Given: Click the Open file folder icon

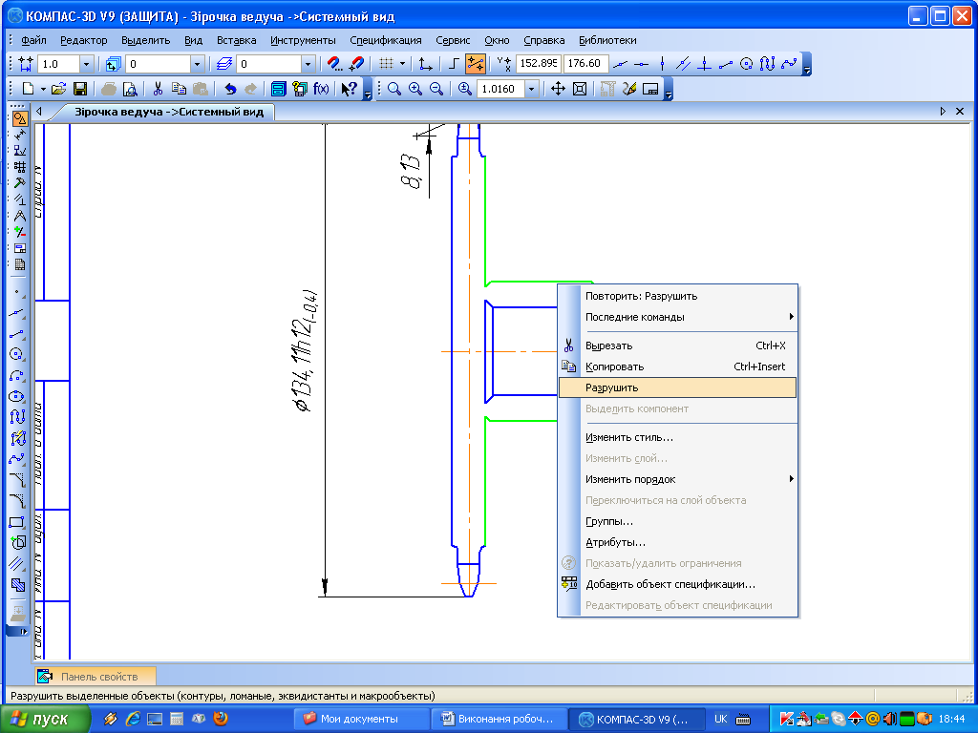Looking at the screenshot, I should pos(58,89).
